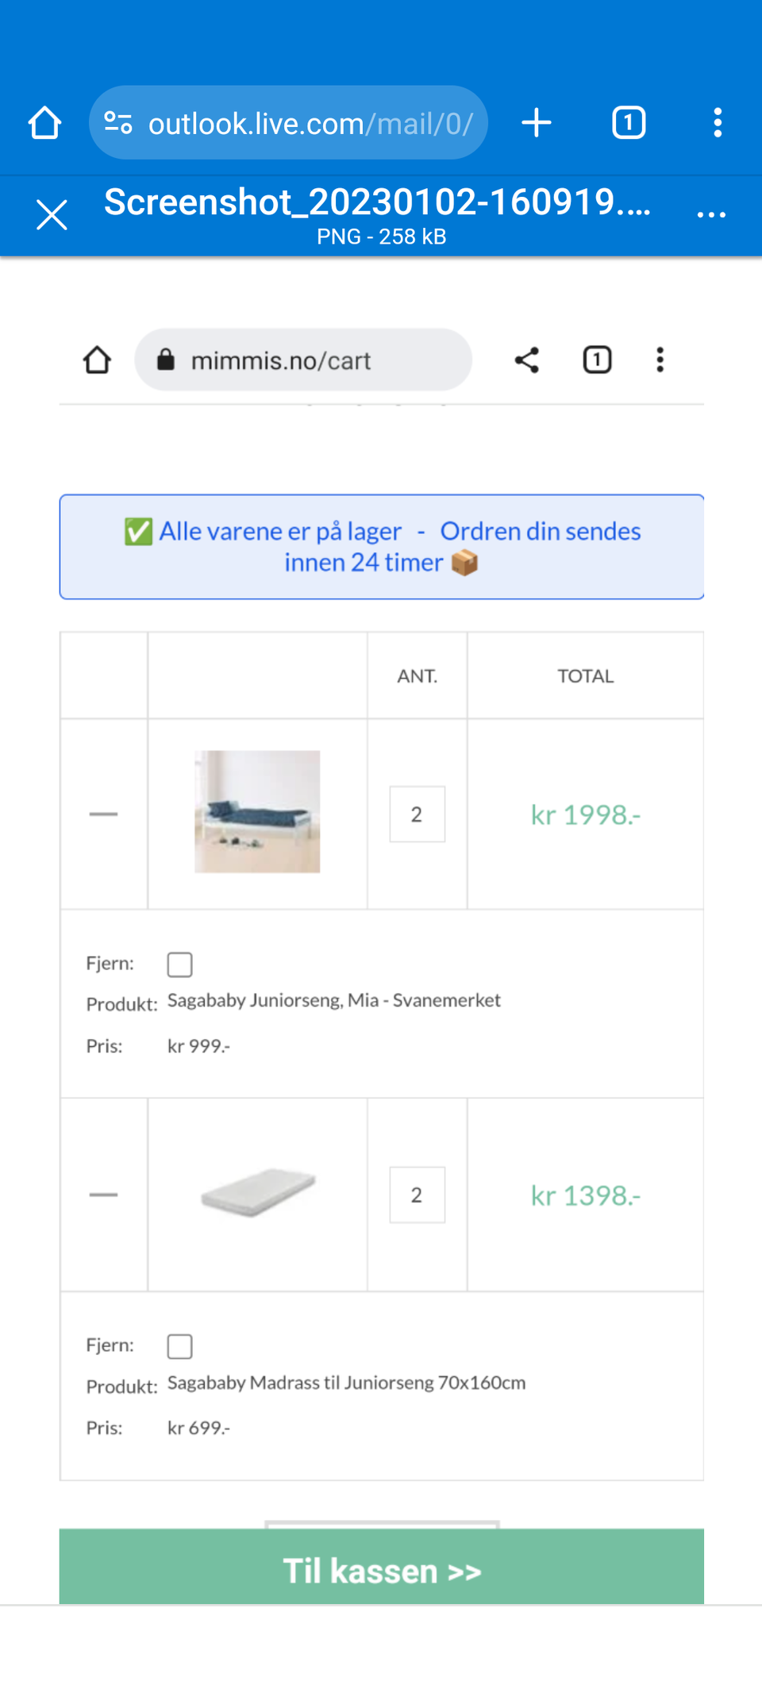The image size is (762, 1693).
Task: Open the browser three-dot menu
Action: [x=718, y=123]
